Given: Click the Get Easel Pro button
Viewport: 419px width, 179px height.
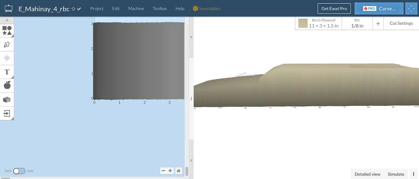Looking at the screenshot, I should coord(334,9).
